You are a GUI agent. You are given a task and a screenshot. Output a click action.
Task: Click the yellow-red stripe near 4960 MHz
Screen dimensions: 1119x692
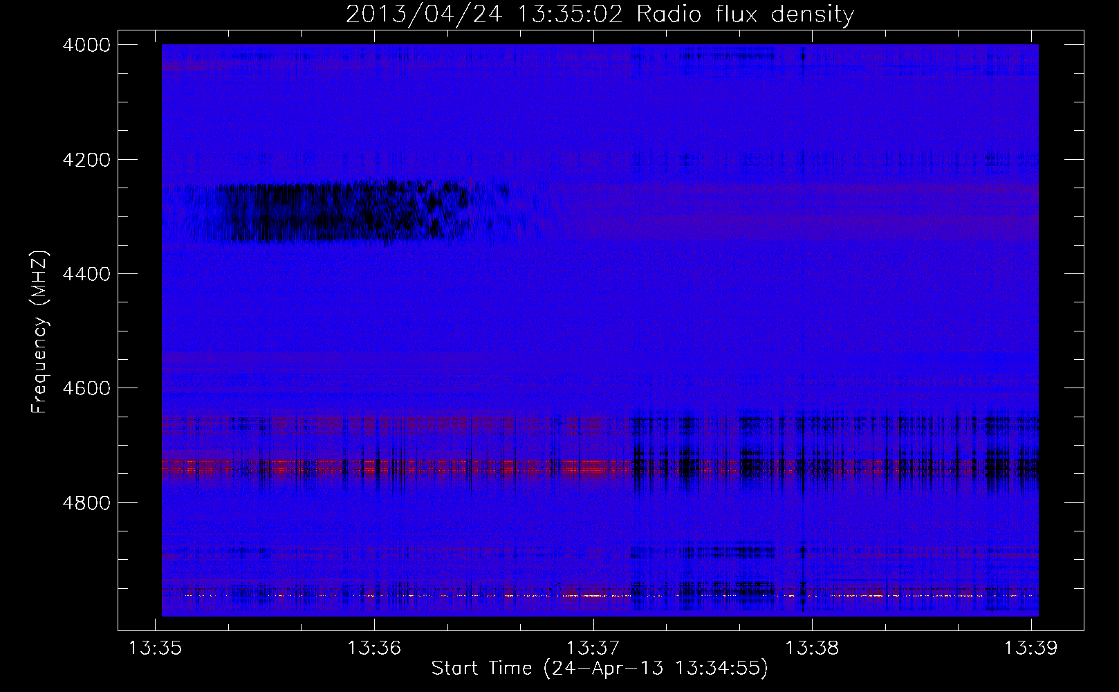pyautogui.click(x=600, y=594)
